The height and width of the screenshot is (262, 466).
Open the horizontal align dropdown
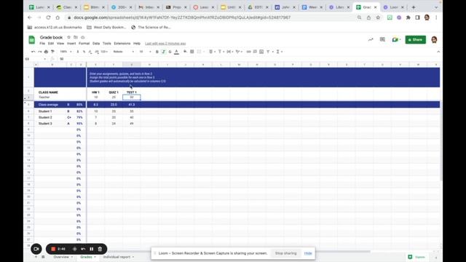212,52
